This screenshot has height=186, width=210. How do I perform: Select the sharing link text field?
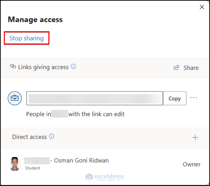pos(94,98)
